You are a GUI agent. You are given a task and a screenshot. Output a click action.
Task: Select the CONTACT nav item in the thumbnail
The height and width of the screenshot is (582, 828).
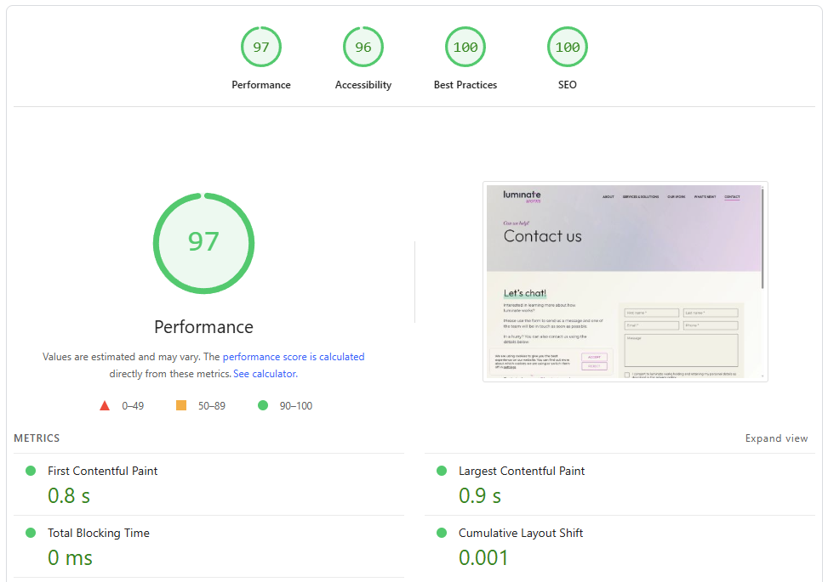point(732,195)
